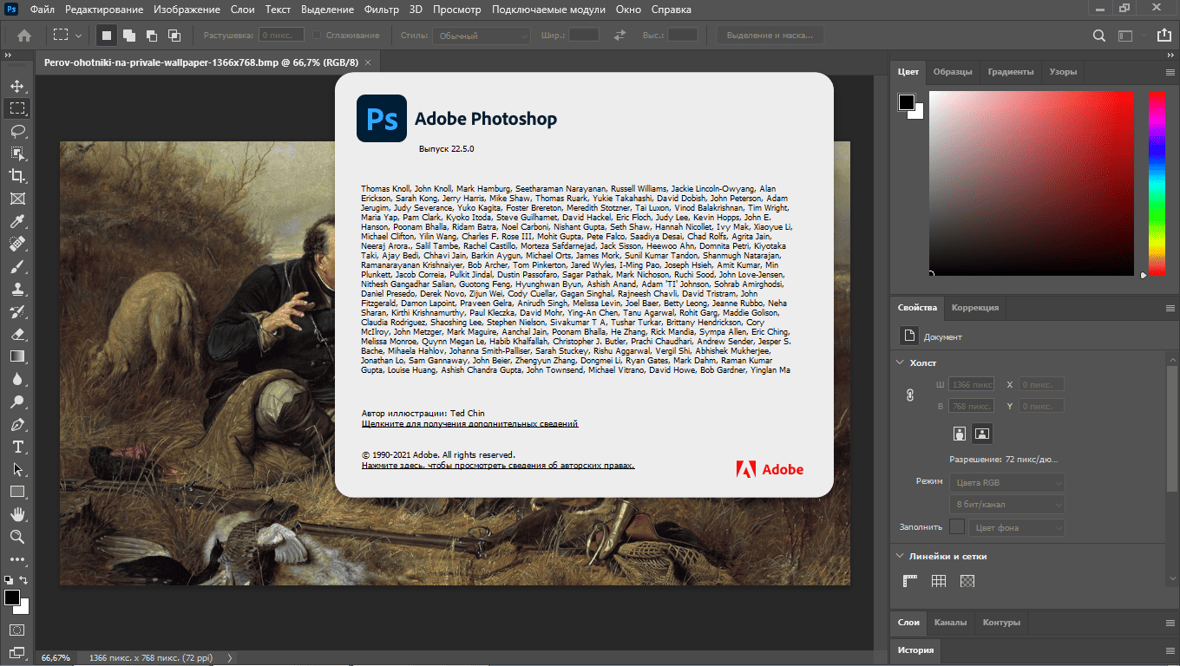Select the Eyedropper tool

click(x=16, y=221)
